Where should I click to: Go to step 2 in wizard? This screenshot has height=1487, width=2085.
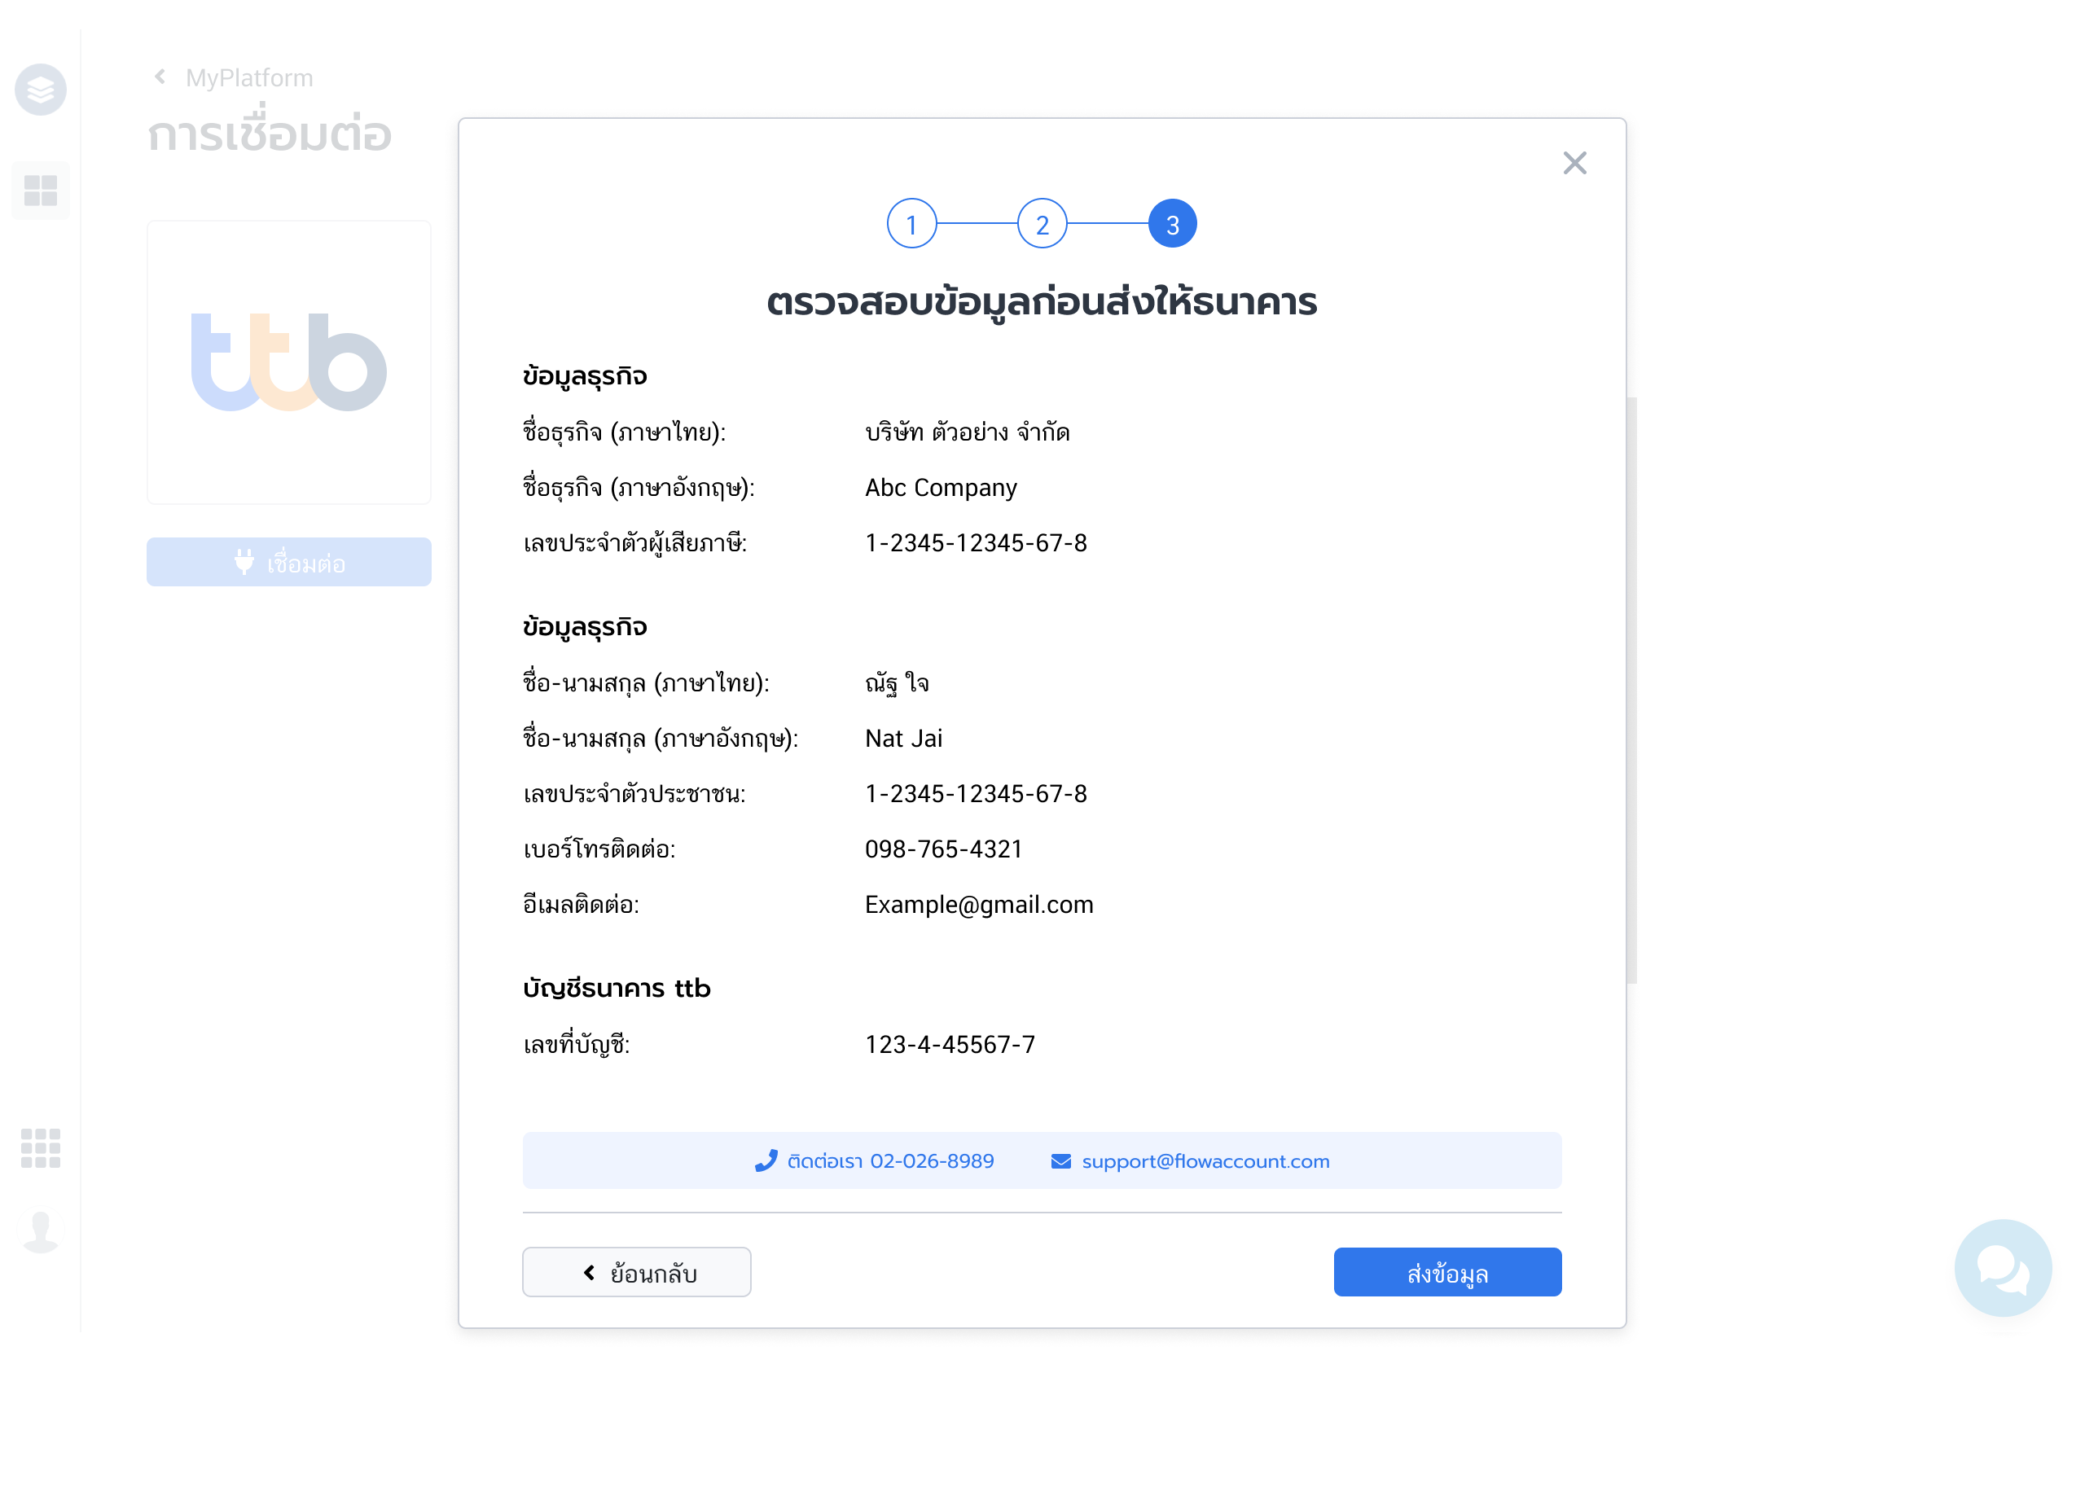pyautogui.click(x=1041, y=223)
